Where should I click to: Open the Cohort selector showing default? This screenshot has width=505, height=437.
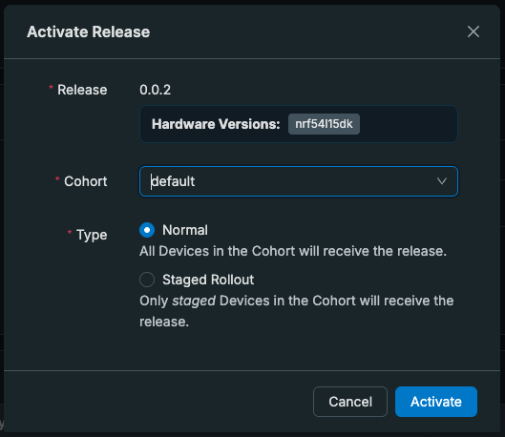point(299,181)
